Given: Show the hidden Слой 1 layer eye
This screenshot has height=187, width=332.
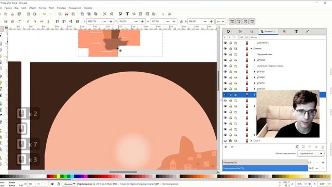Looking at the screenshot, I should pyautogui.click(x=225, y=141).
